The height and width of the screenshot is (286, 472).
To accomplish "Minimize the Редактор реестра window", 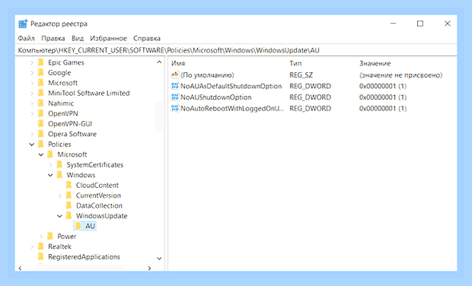I will 393,24.
